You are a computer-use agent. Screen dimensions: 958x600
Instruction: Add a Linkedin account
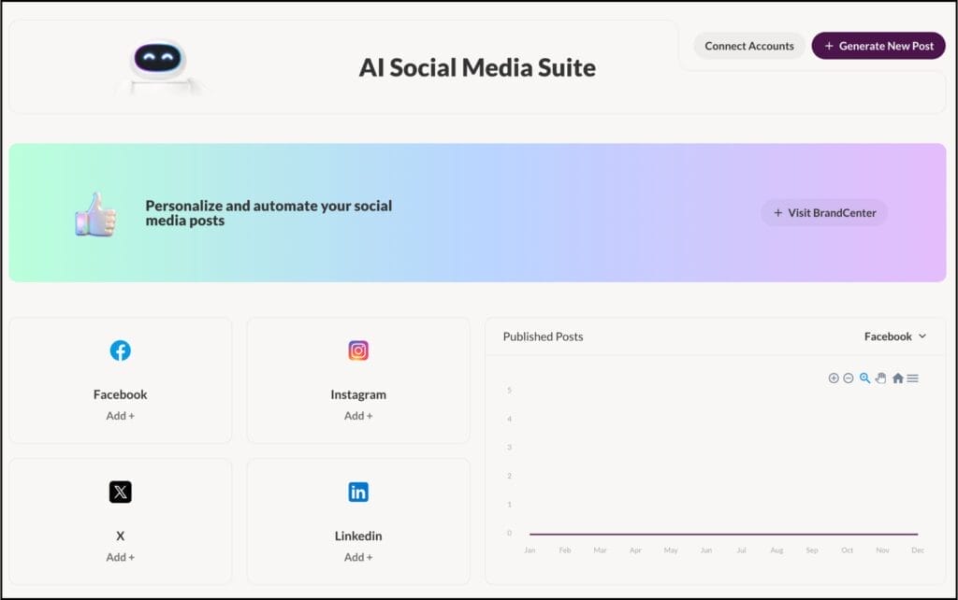click(x=358, y=557)
